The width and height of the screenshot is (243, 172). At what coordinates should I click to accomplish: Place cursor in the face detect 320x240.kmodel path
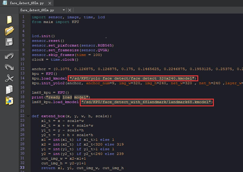tap(132, 78)
